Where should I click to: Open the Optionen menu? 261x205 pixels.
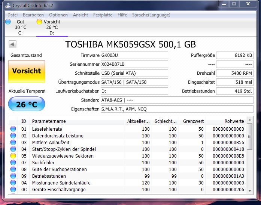click(x=58, y=15)
